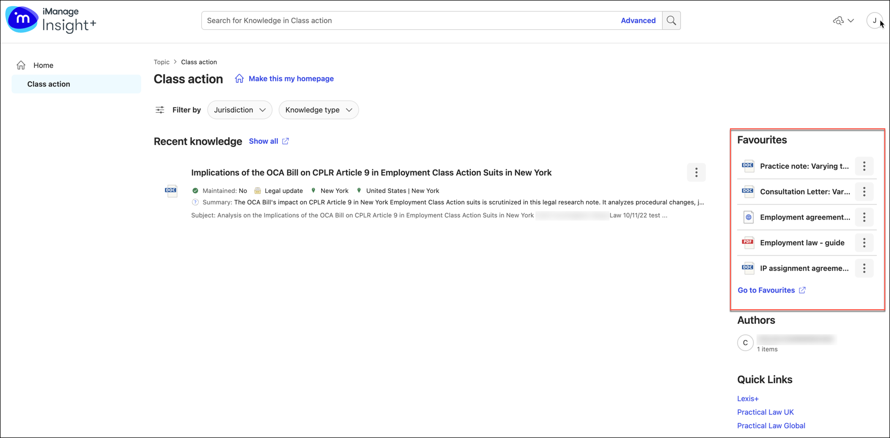Screen dimensions: 890x438
Task: Open more options for Consultation Letter favourite
Action: click(x=864, y=192)
